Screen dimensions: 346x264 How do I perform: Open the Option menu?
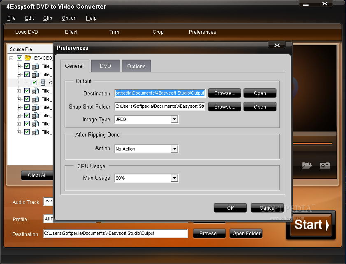tap(69, 18)
